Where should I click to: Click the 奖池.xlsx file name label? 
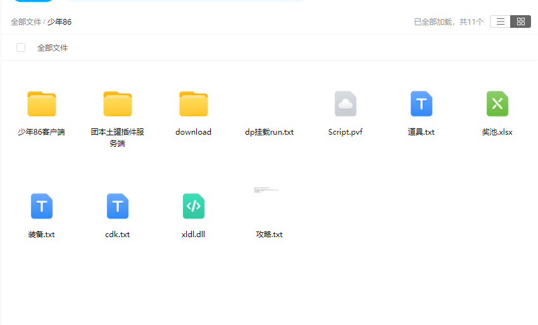coord(497,132)
